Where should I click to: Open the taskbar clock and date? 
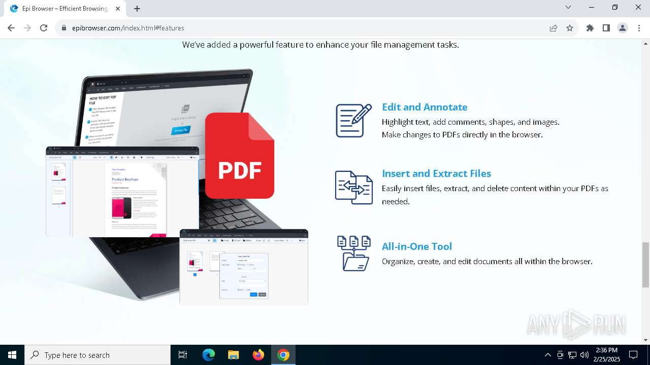pyautogui.click(x=606, y=355)
